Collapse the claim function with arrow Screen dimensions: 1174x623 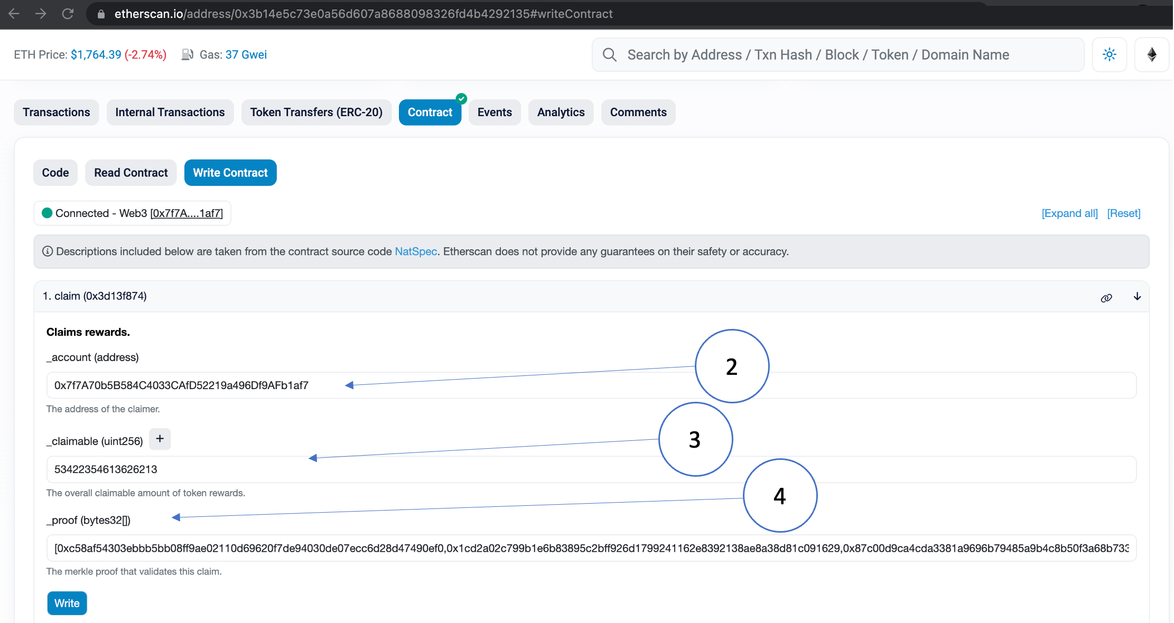[1137, 297]
